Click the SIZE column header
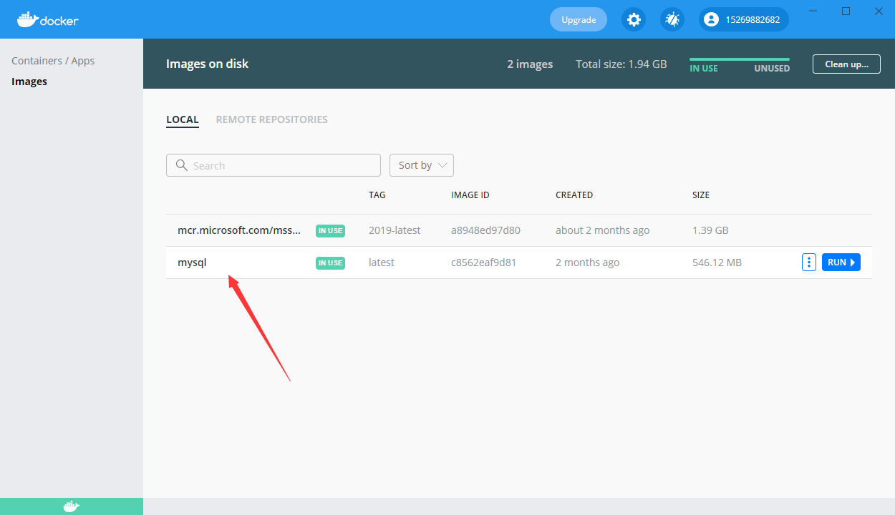Screen dimensions: 895x515 click(701, 195)
